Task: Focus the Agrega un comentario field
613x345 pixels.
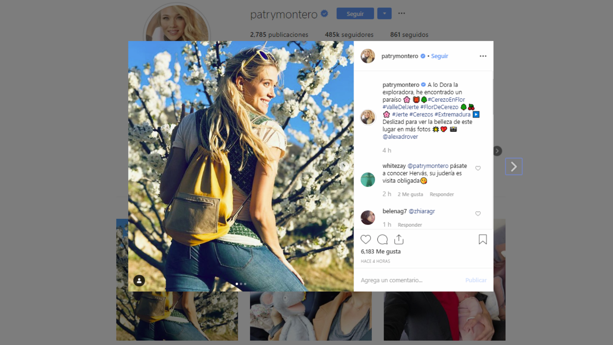Action: tap(410, 280)
